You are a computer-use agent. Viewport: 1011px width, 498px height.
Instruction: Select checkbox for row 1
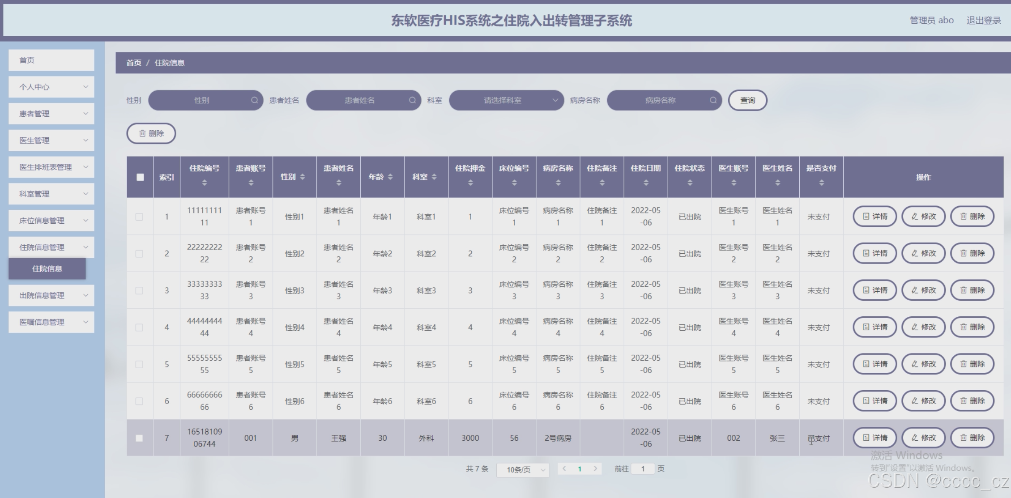[x=139, y=217]
